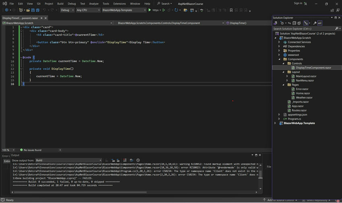This screenshot has width=342, height=203.
Task: Toggle Word Wrap in Output panel toolbar
Action: (132, 160)
